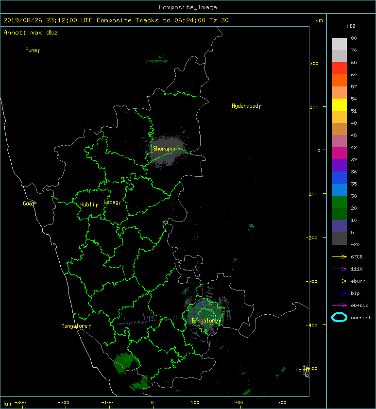Click the magenta 39-42 dBZ color swatch
The width and height of the screenshot is (376, 409).
pos(339,153)
